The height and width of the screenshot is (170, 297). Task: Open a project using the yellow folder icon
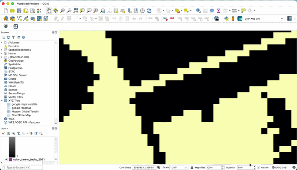coord(13,11)
